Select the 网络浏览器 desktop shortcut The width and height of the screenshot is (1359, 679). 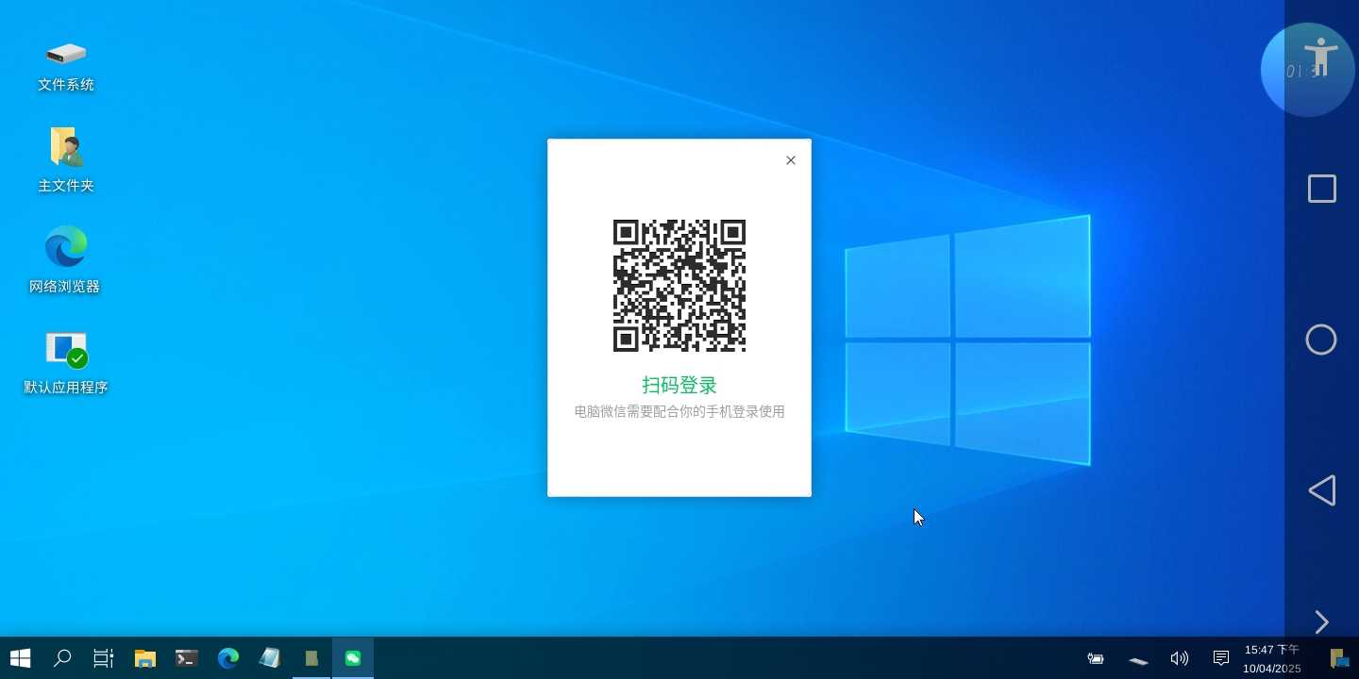point(65,260)
